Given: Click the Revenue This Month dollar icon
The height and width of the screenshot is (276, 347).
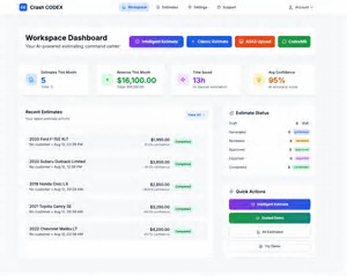Looking at the screenshot, I should (107, 80).
